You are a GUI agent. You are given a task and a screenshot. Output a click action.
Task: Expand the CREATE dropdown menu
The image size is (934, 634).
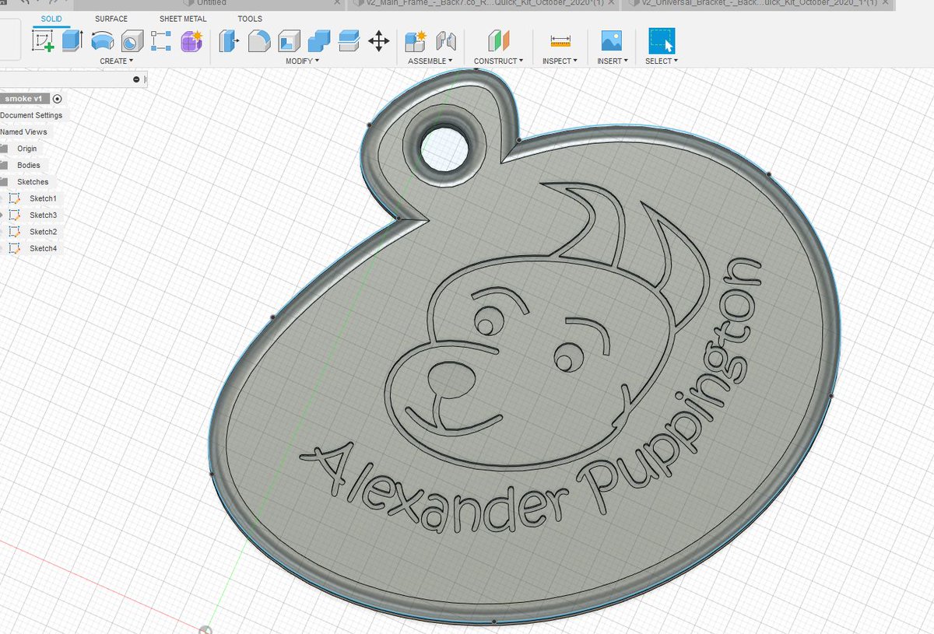[x=117, y=61]
